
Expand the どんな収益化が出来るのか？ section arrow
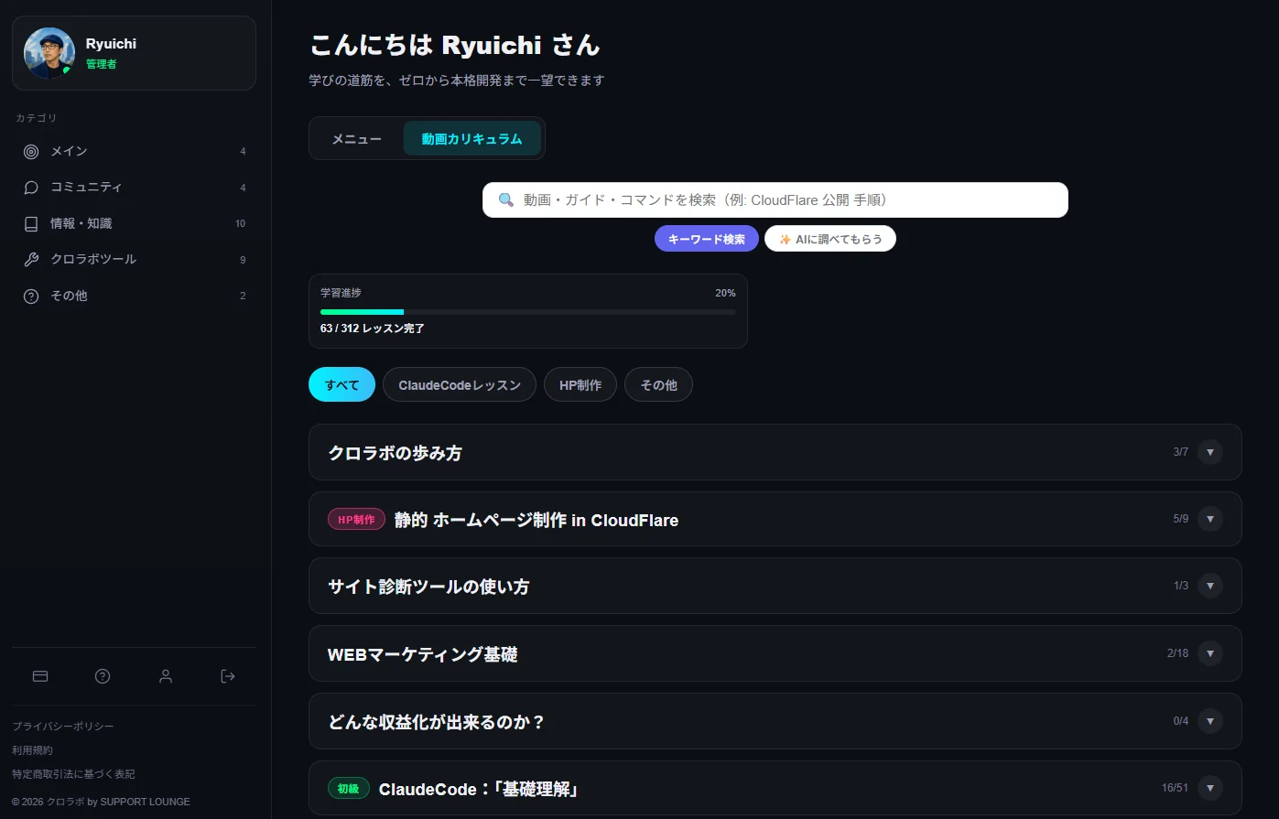[x=1210, y=721]
